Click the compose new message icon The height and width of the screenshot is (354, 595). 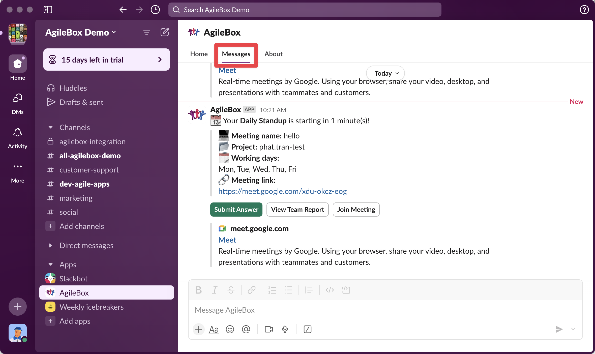pos(165,32)
